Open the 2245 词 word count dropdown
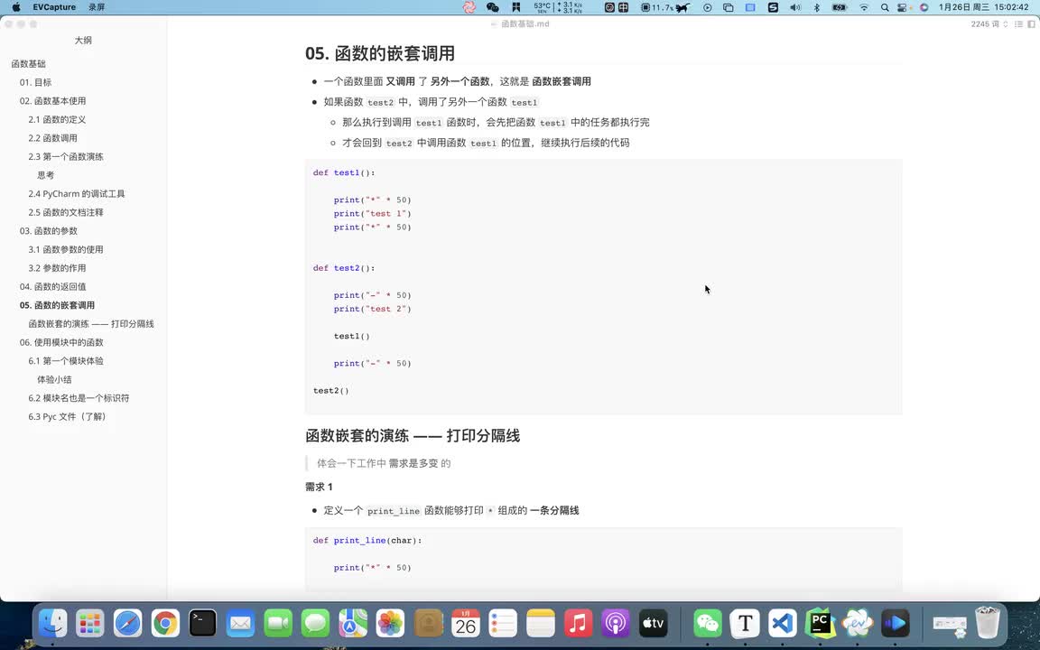 coord(989,23)
